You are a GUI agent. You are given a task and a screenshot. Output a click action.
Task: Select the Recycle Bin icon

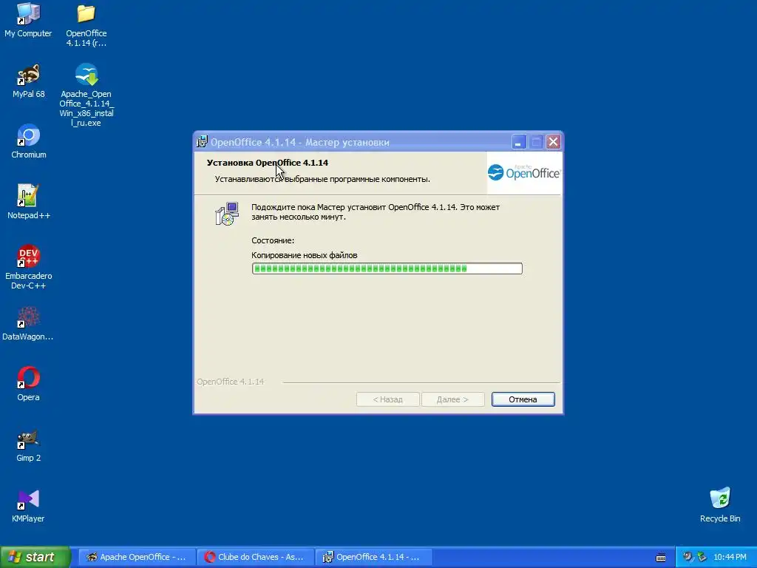click(720, 505)
